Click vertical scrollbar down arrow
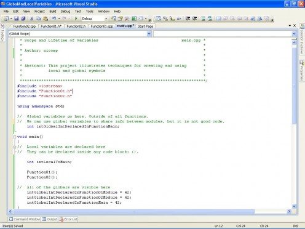The image size is (305, 229). (294, 206)
